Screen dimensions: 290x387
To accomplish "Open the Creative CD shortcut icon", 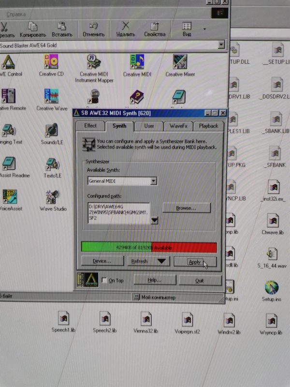I will 51,62.
